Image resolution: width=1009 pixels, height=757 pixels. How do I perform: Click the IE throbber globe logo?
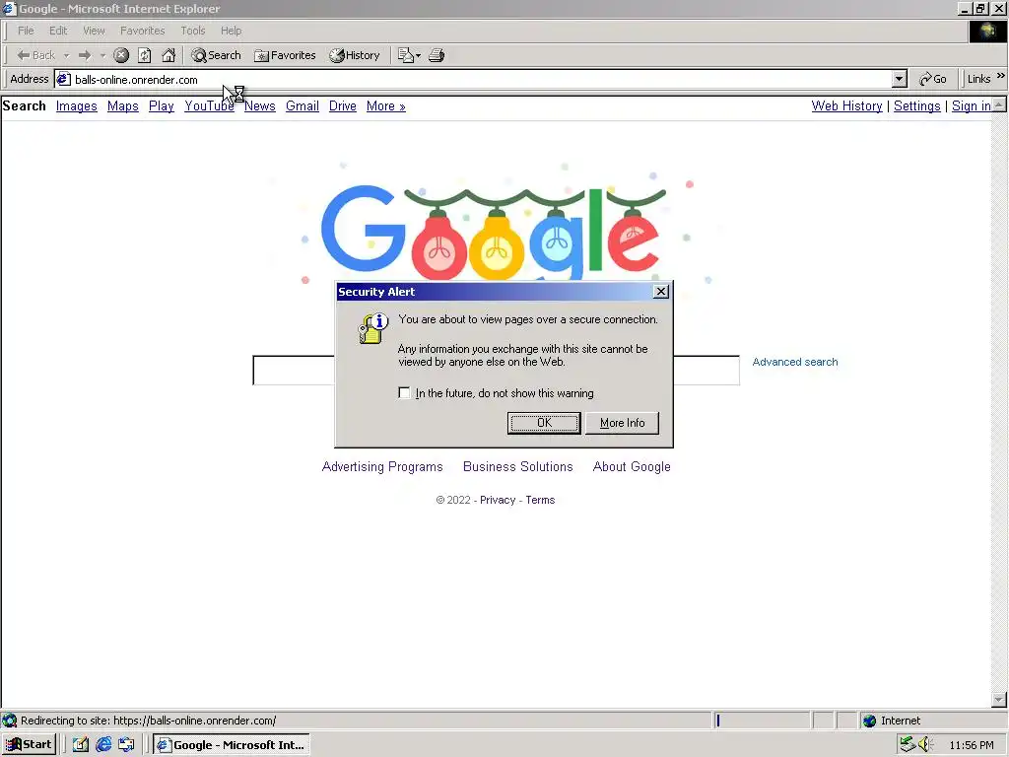tap(987, 31)
